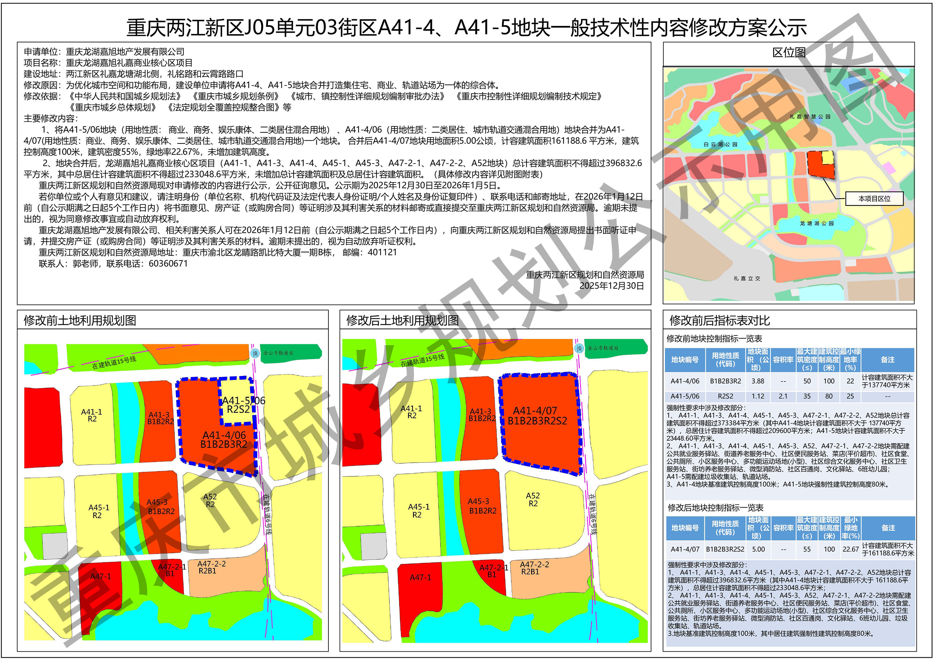This screenshot has width=934, height=661.
Task: Click the 修改后土地利用规划图 heading
Action: point(402,320)
